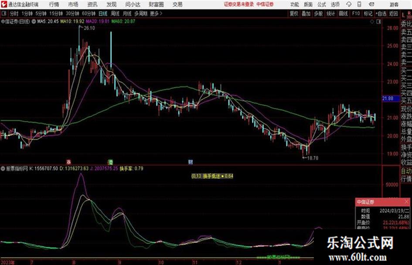The image size is (412, 265).
Task: Switch to the 分时 period tab
Action: [x=14, y=13]
